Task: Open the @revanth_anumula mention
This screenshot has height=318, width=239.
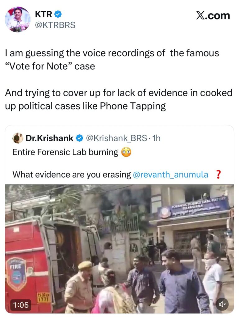Action: [x=170, y=175]
